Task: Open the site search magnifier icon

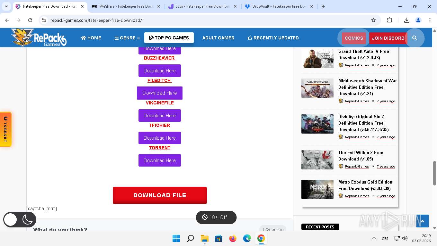Action: click(x=415, y=38)
